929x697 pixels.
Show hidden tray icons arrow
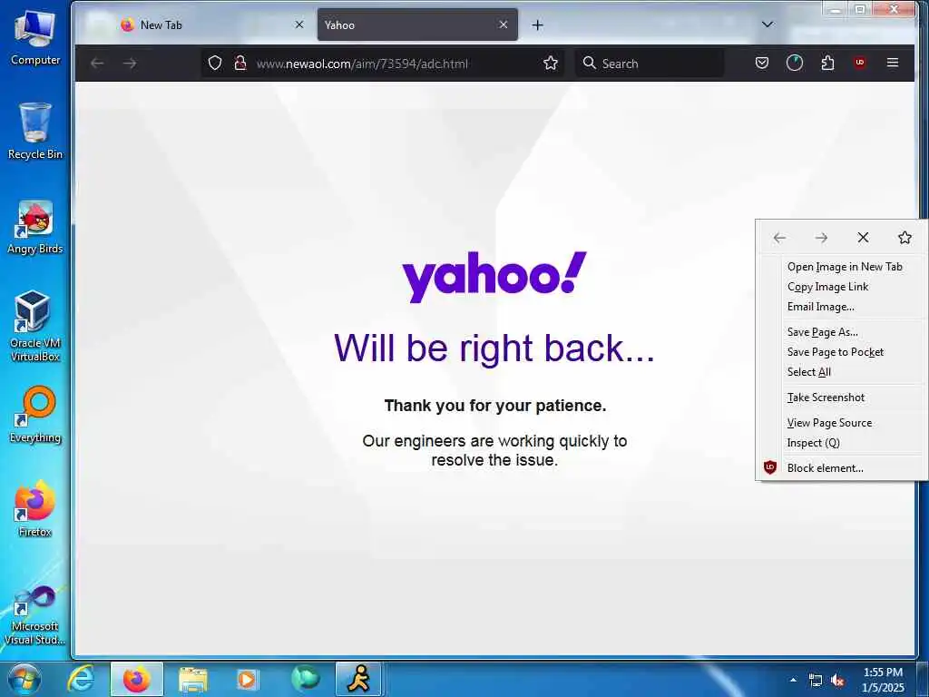pyautogui.click(x=793, y=680)
